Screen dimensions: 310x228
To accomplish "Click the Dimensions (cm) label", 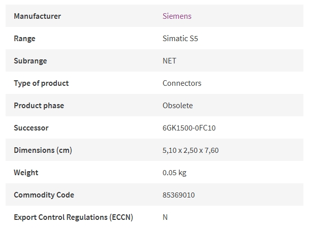I will [x=43, y=150].
